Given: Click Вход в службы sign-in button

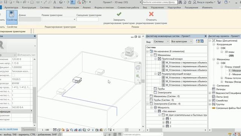Looking at the screenshot, I should pyautogui.click(x=204, y=2).
